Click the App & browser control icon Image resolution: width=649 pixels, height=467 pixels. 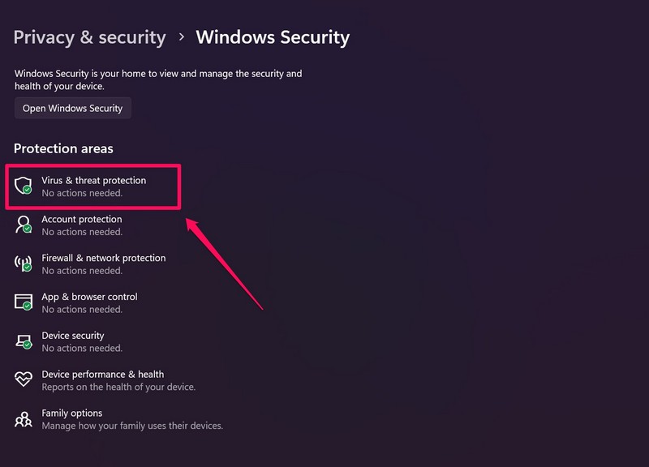(24, 302)
